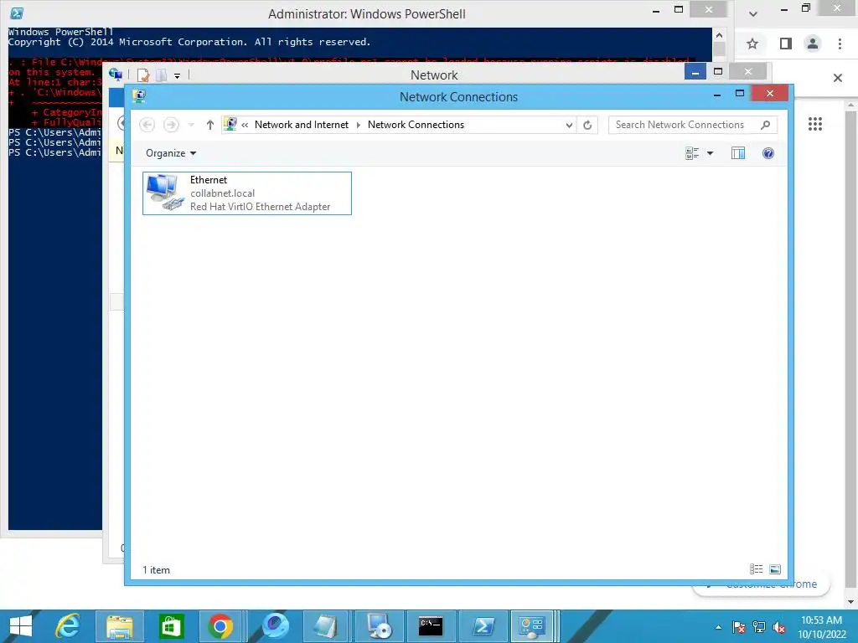
Task: Bookmark this page with the Chrome star
Action: pos(752,44)
